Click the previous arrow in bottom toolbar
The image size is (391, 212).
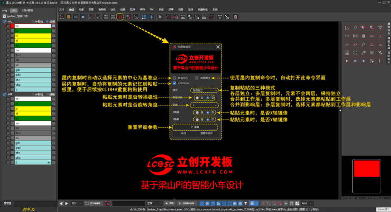[61, 203]
